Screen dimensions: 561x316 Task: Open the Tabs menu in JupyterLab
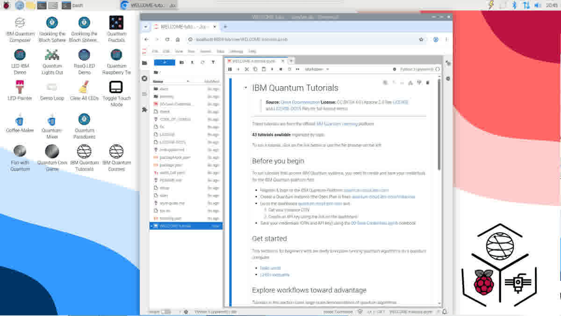pyautogui.click(x=220, y=51)
